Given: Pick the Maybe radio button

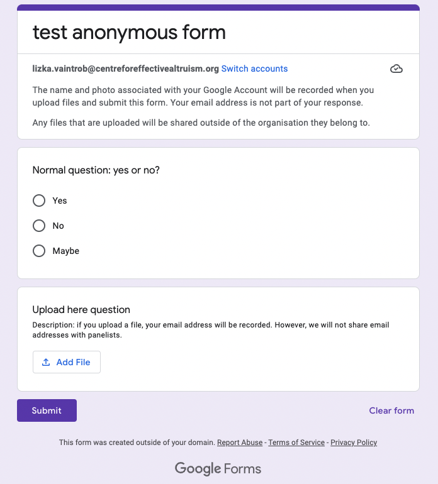Looking at the screenshot, I should pyautogui.click(x=39, y=251).
